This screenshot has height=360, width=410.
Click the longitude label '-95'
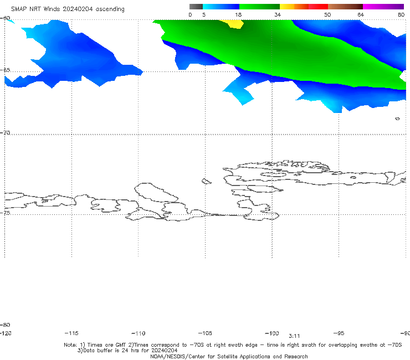pyautogui.click(x=339, y=333)
